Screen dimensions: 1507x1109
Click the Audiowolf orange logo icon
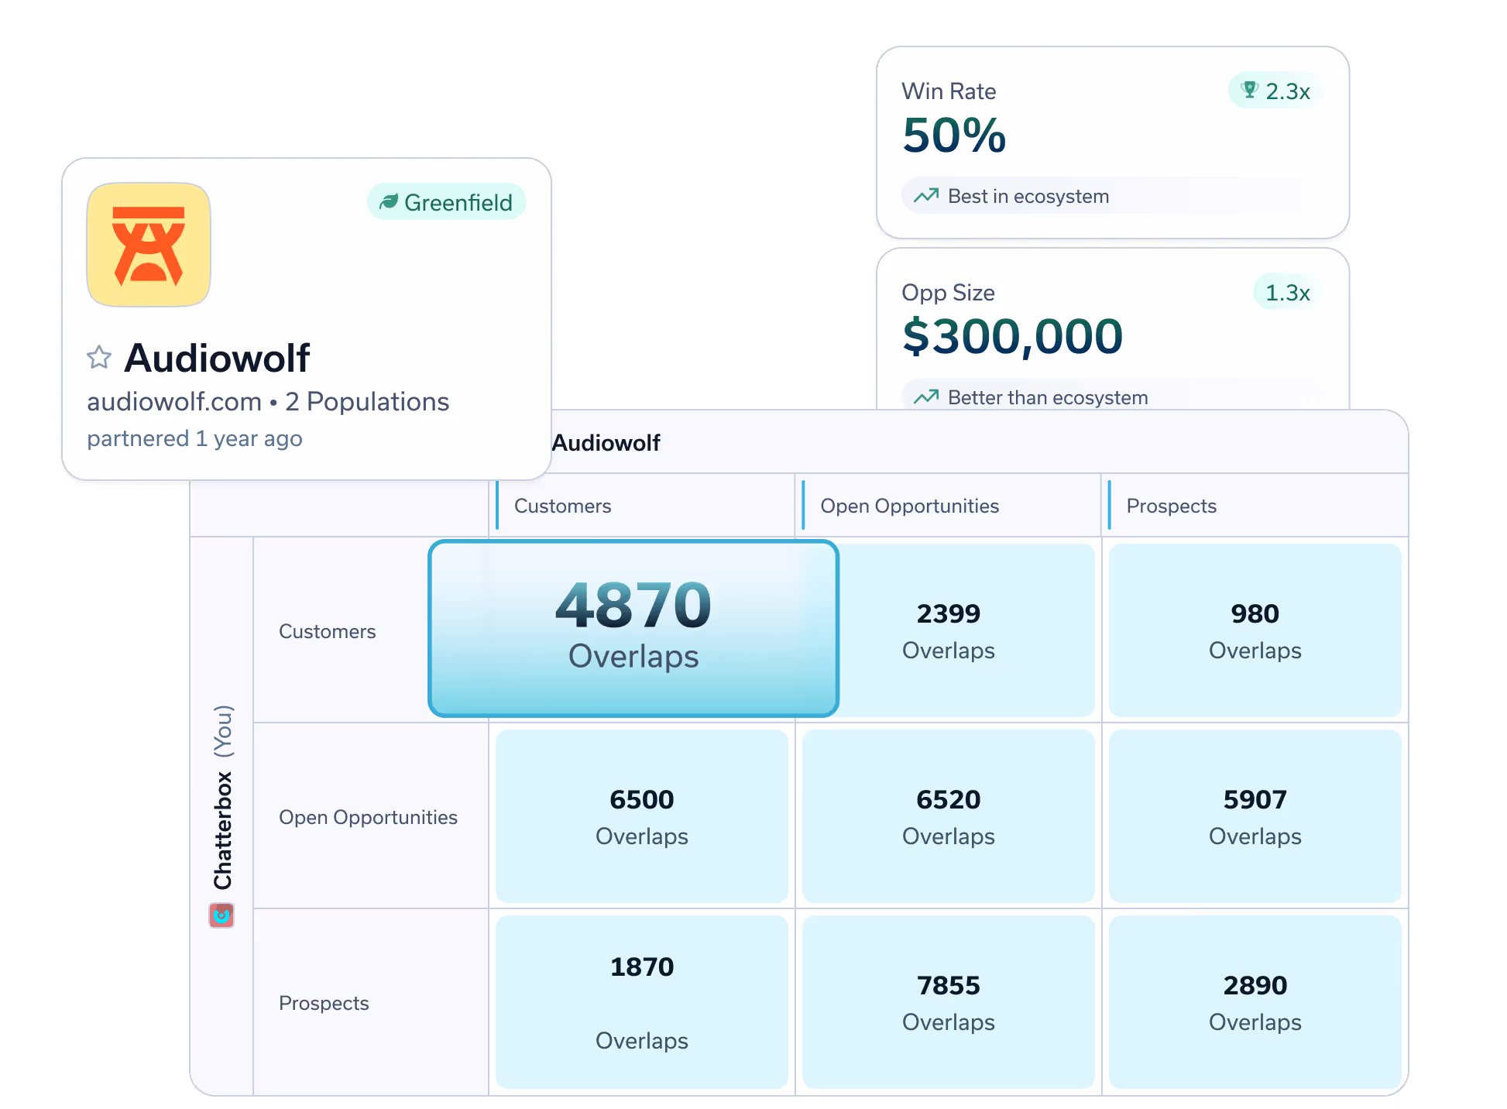149,245
